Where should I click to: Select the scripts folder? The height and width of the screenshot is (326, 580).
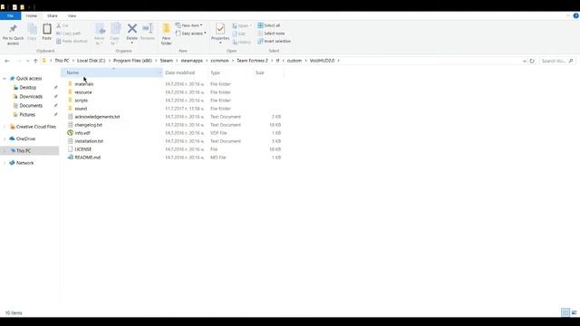[x=81, y=101]
